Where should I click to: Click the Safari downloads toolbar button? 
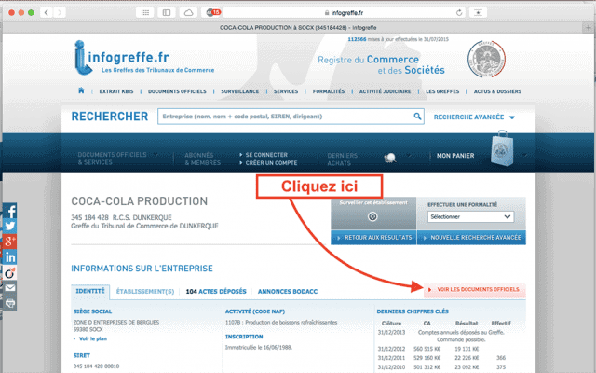478,12
